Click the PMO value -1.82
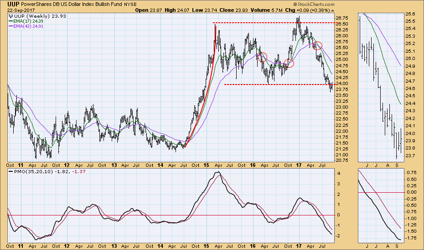This screenshot has width=424, height=250. 62,171
